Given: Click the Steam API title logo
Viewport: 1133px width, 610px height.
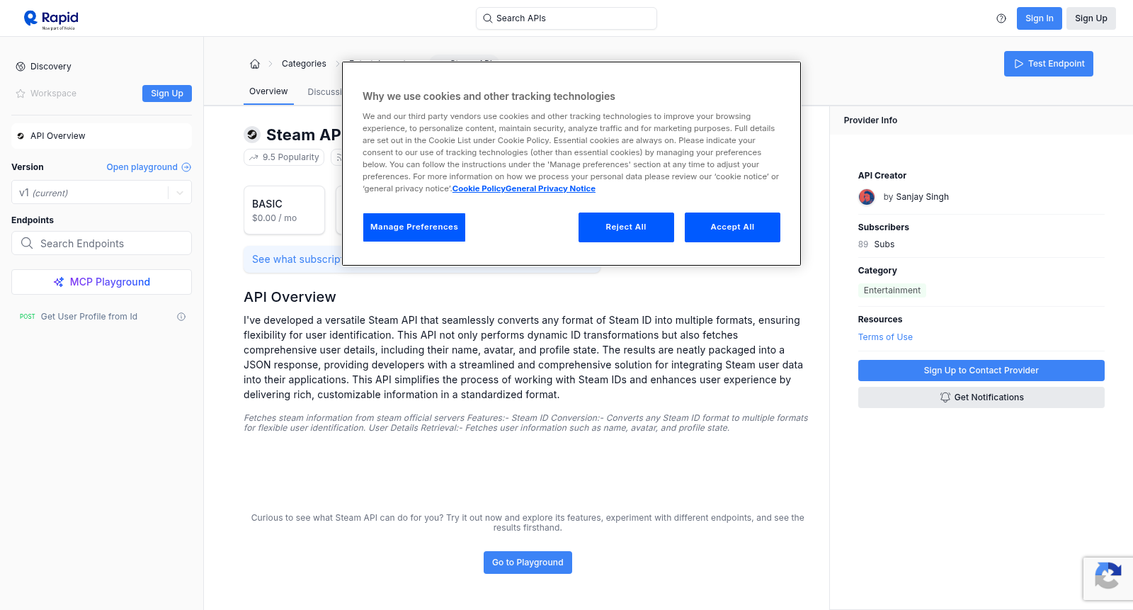Looking at the screenshot, I should (252, 135).
